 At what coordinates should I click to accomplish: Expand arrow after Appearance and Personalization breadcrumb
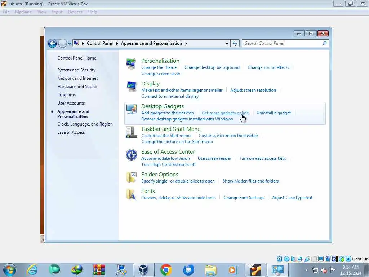186,43
